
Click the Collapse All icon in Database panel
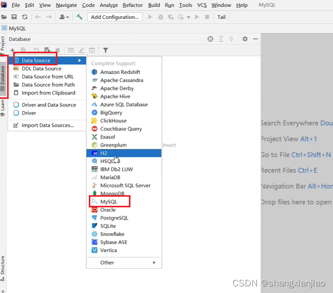(x=231, y=39)
